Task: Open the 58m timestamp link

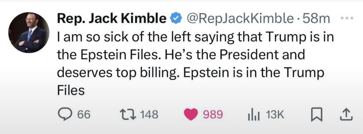Action: (x=314, y=19)
